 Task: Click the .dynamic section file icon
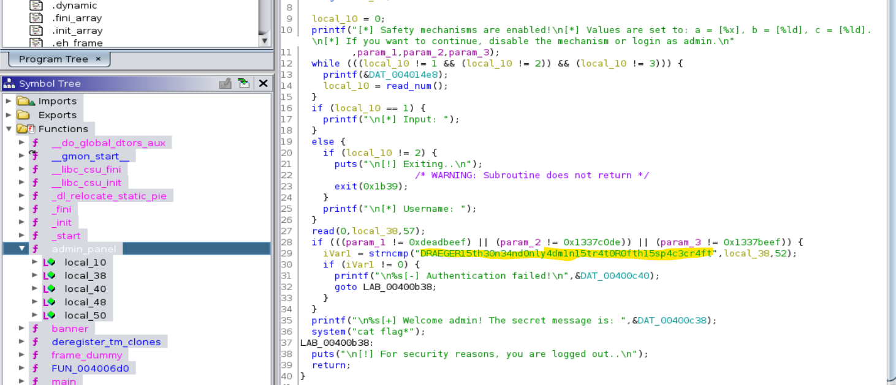point(36,6)
